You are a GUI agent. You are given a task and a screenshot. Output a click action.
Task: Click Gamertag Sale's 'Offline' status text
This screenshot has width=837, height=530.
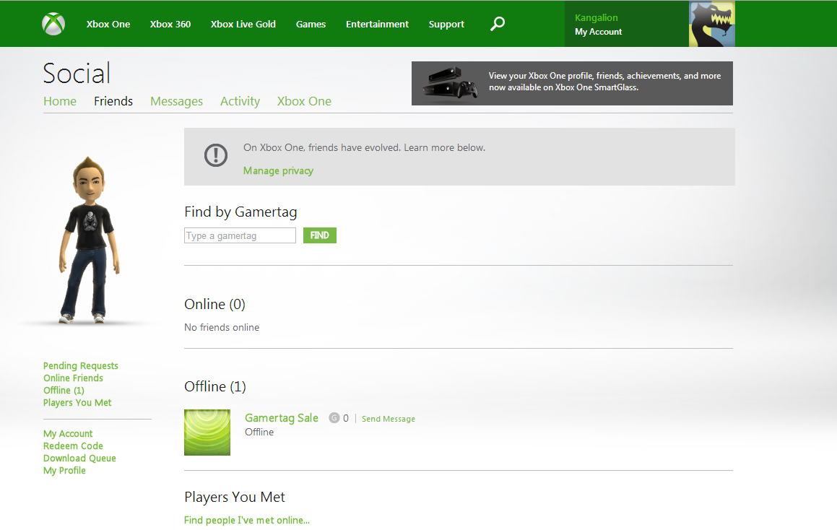pos(259,433)
